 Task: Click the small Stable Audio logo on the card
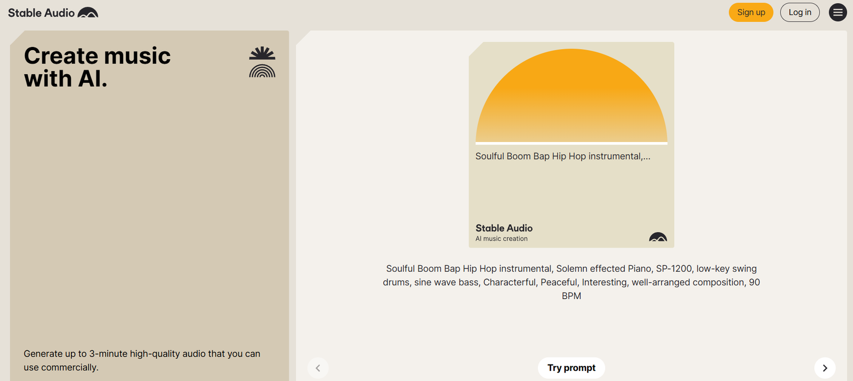[658, 237]
